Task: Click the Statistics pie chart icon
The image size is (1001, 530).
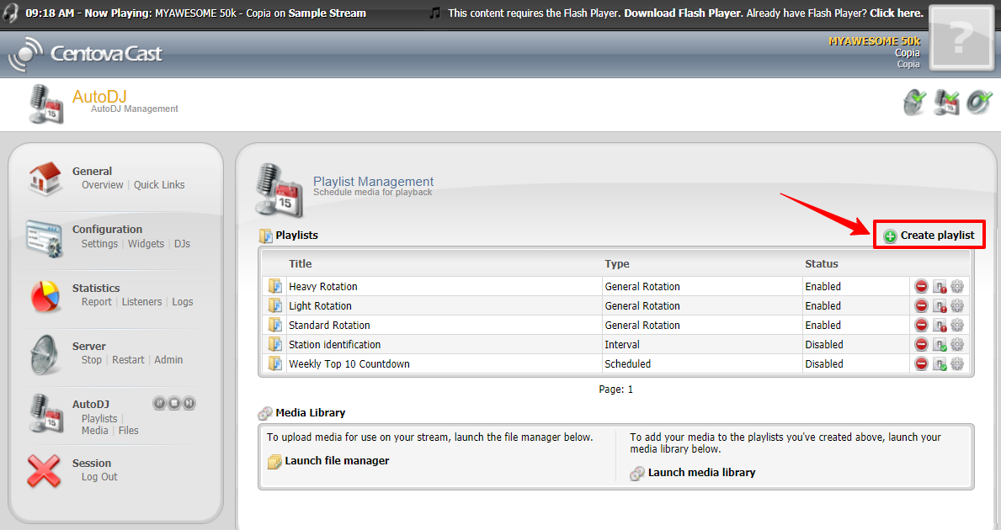Action: 45,296
